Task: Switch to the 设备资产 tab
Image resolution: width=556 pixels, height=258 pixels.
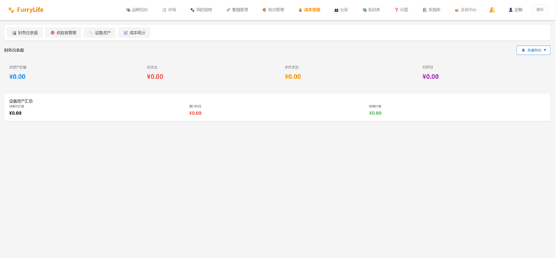Action: click(x=99, y=33)
